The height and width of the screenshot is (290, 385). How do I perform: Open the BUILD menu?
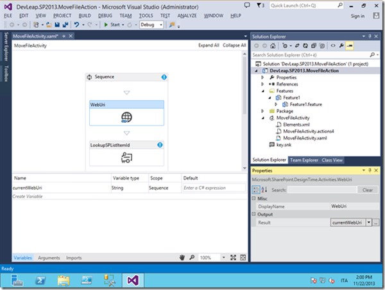[85, 15]
